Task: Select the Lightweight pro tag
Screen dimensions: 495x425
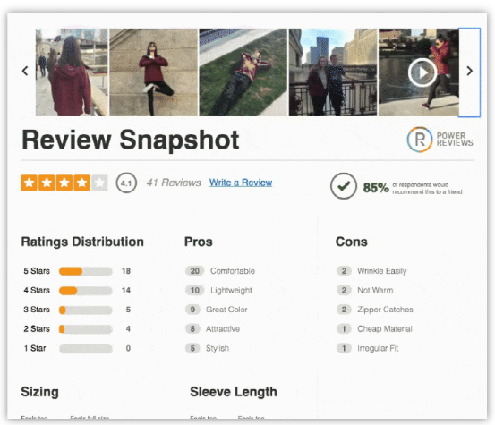Action: (218, 290)
